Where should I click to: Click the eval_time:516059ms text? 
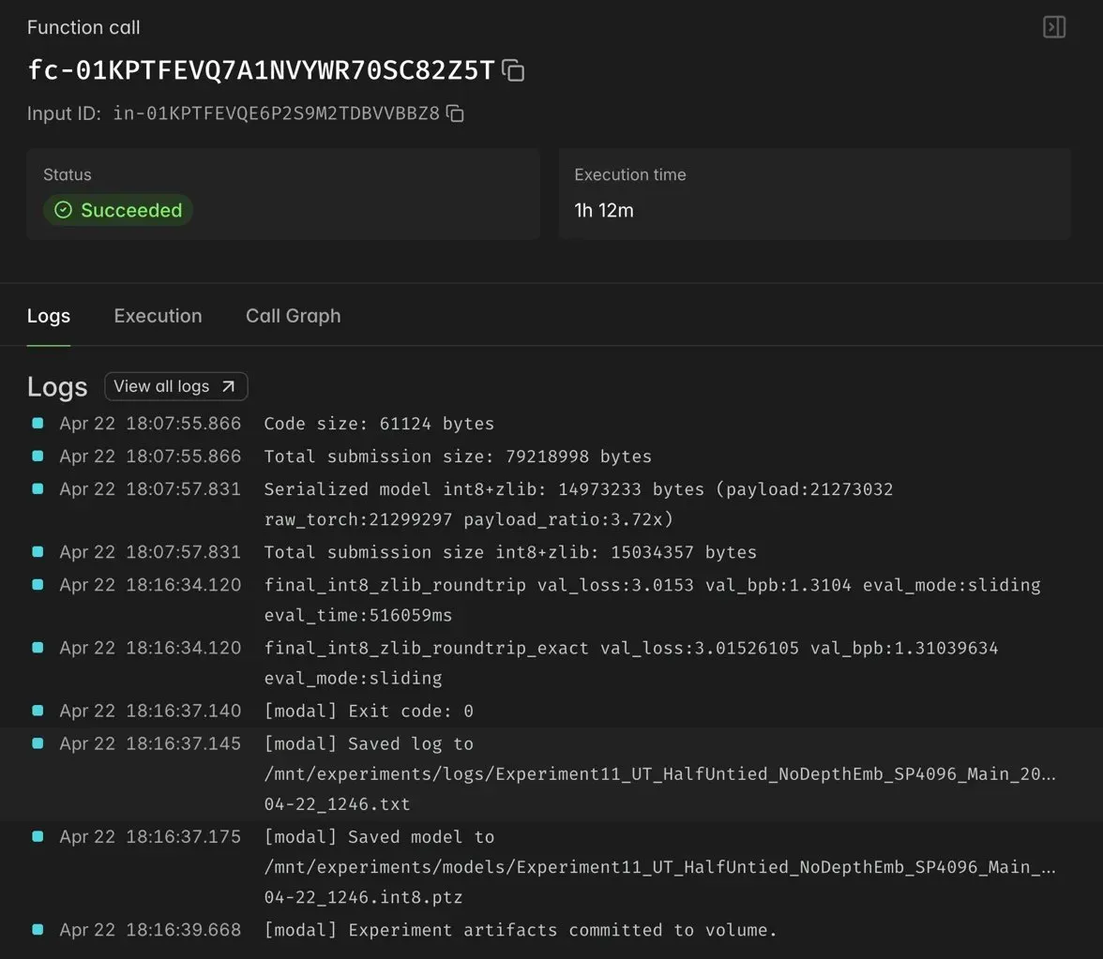[x=358, y=615]
